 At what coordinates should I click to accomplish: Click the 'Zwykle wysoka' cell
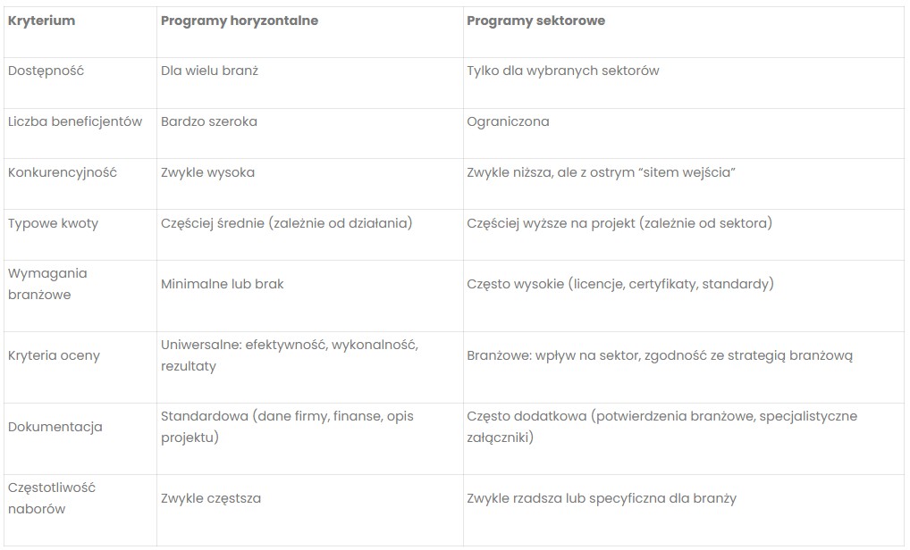point(207,172)
